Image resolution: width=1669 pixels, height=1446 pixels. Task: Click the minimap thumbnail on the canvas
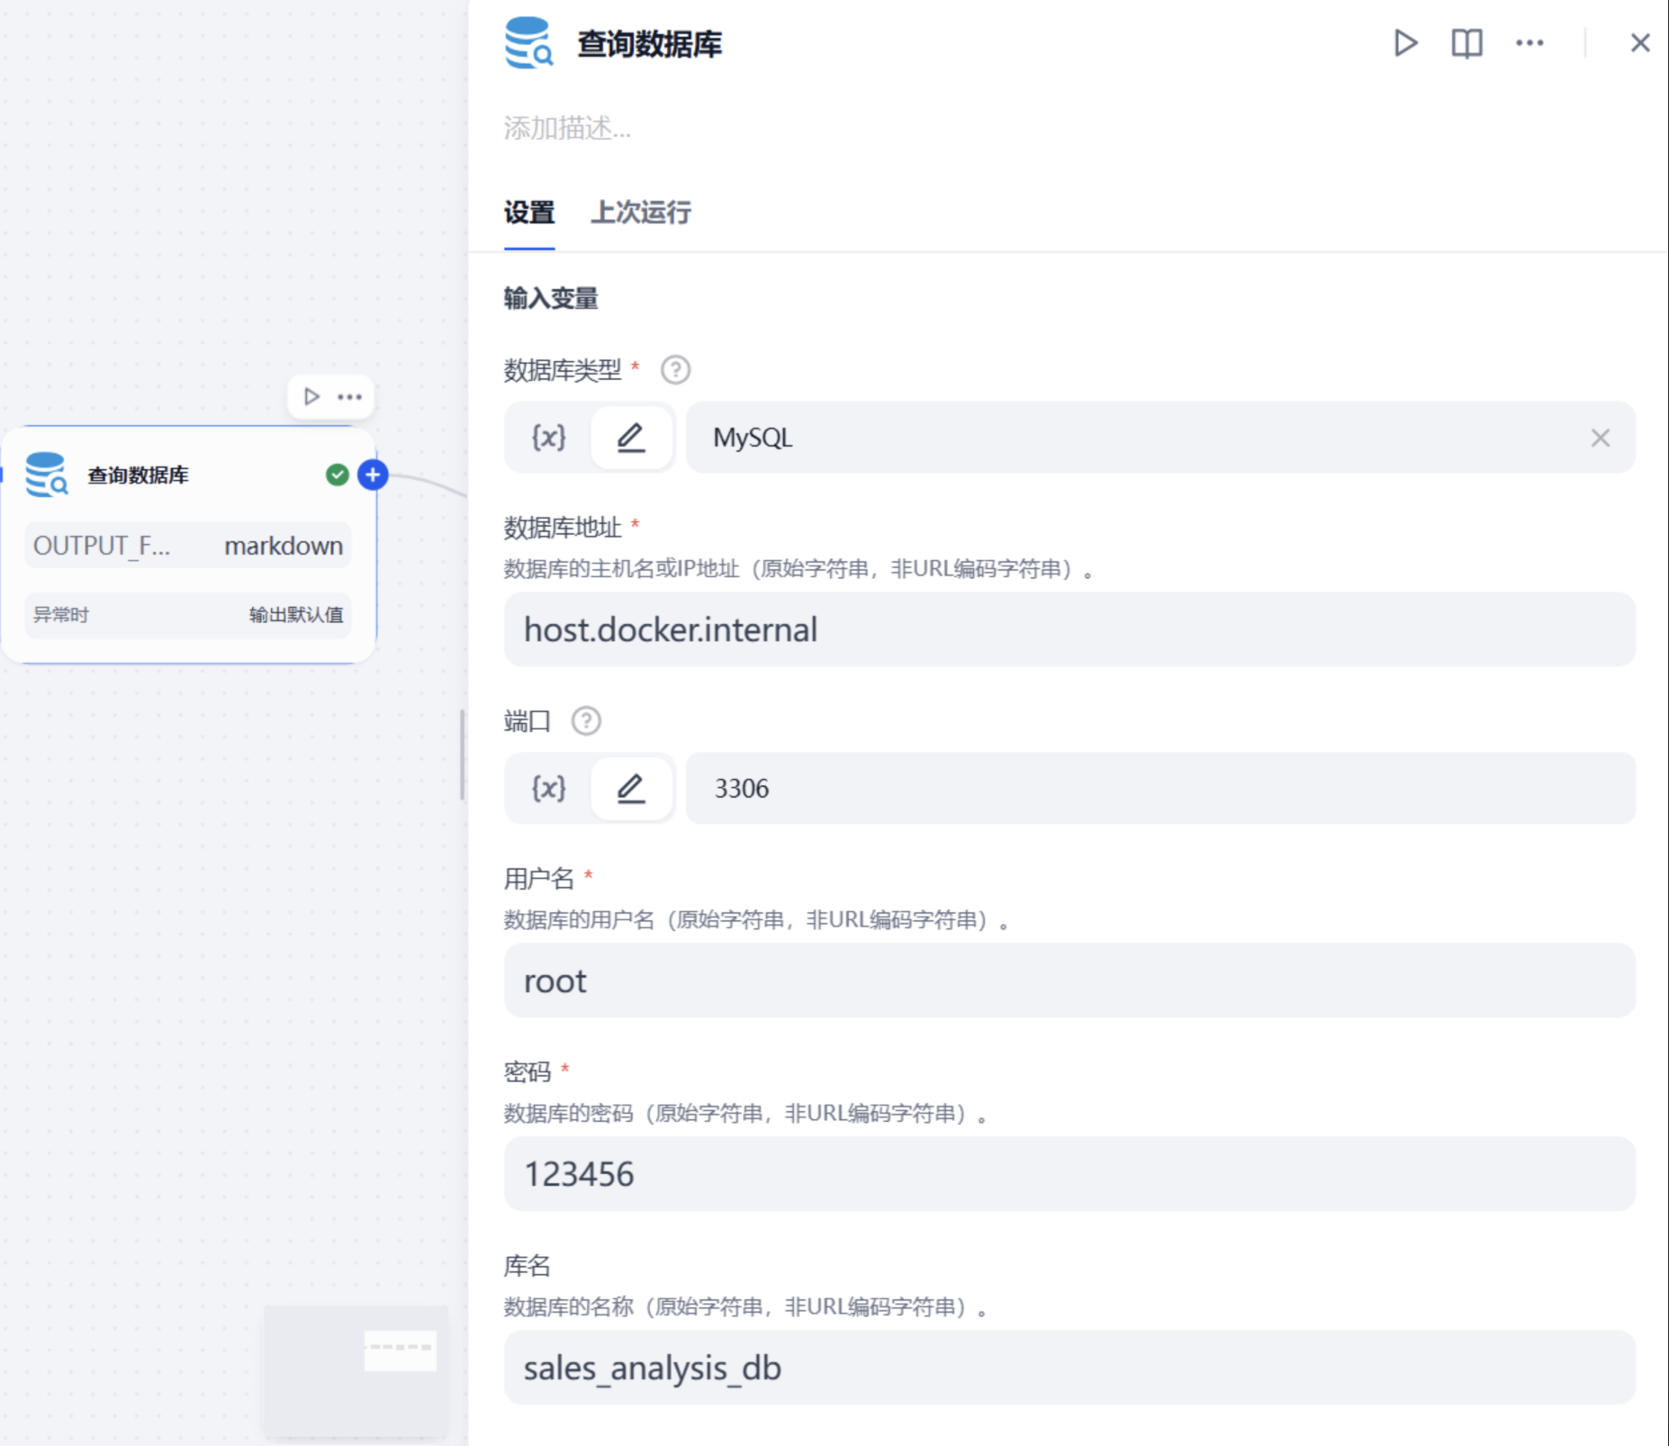pyautogui.click(x=356, y=1370)
